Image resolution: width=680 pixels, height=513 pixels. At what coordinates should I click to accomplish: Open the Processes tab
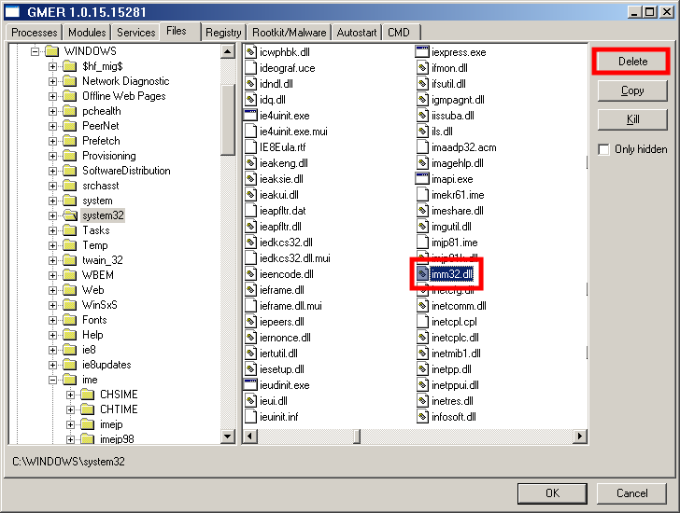(x=34, y=33)
